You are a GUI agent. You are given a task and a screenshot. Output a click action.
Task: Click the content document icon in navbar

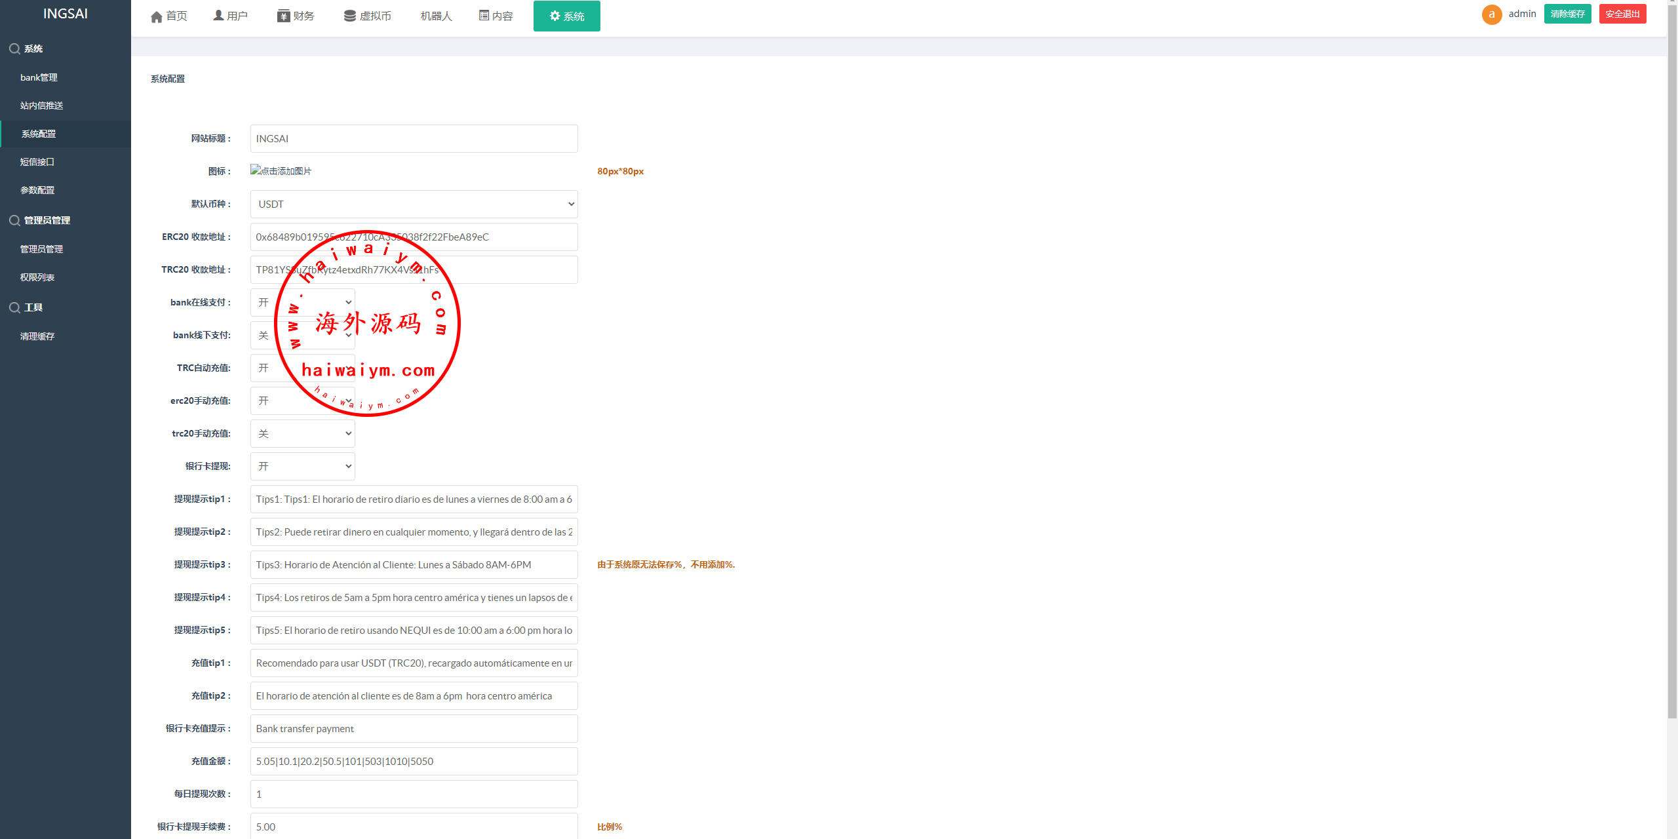pyautogui.click(x=484, y=16)
